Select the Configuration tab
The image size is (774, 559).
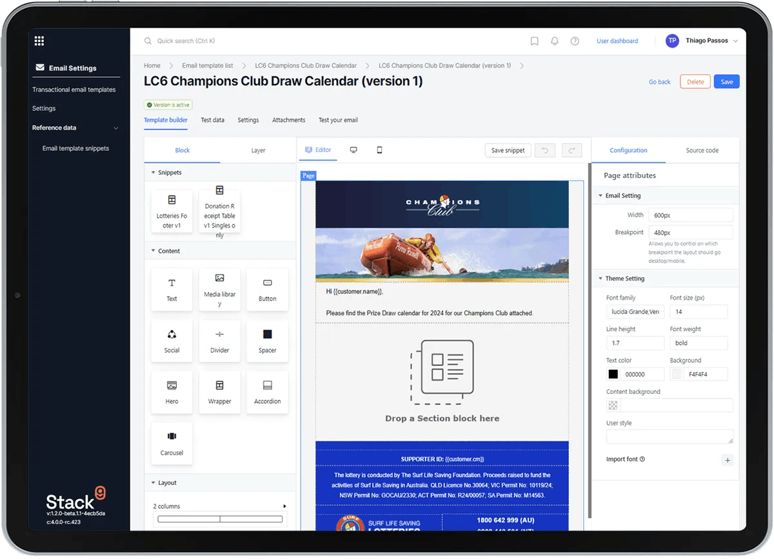pyautogui.click(x=628, y=150)
